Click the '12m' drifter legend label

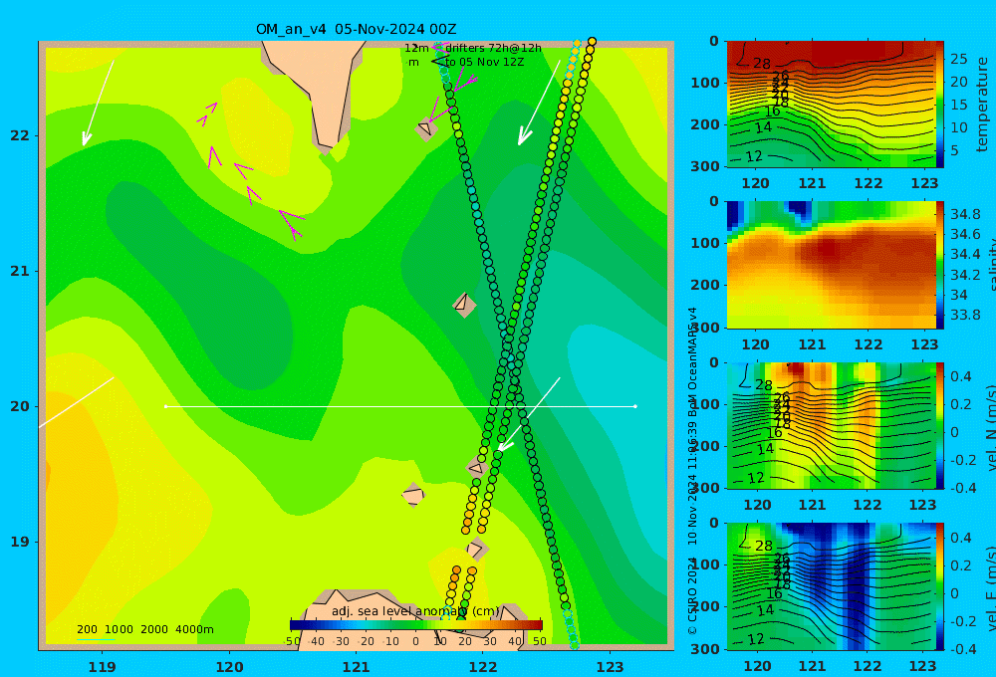[416, 48]
